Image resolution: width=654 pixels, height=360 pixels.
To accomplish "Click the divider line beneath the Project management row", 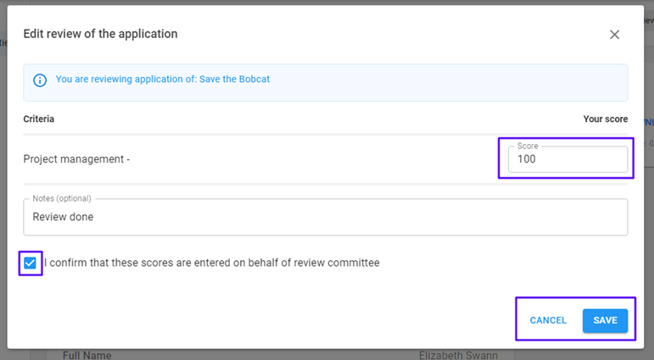I will (x=326, y=184).
